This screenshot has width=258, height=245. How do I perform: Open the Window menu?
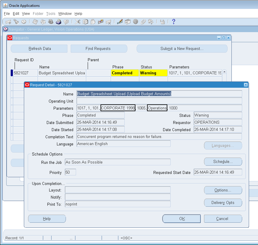(65, 14)
